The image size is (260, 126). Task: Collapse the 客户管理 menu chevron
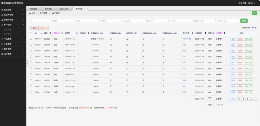click(x=23, y=25)
